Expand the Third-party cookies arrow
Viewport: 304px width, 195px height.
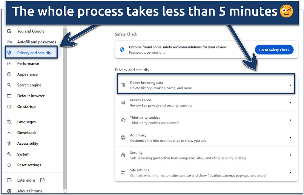tap(290, 120)
